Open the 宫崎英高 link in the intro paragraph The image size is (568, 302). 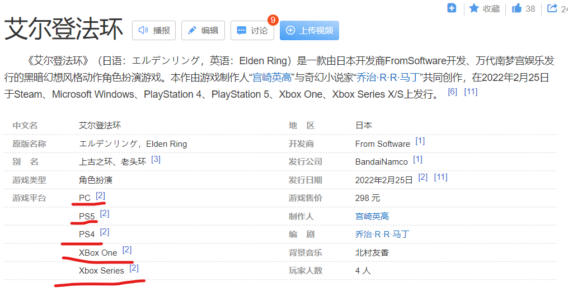272,76
